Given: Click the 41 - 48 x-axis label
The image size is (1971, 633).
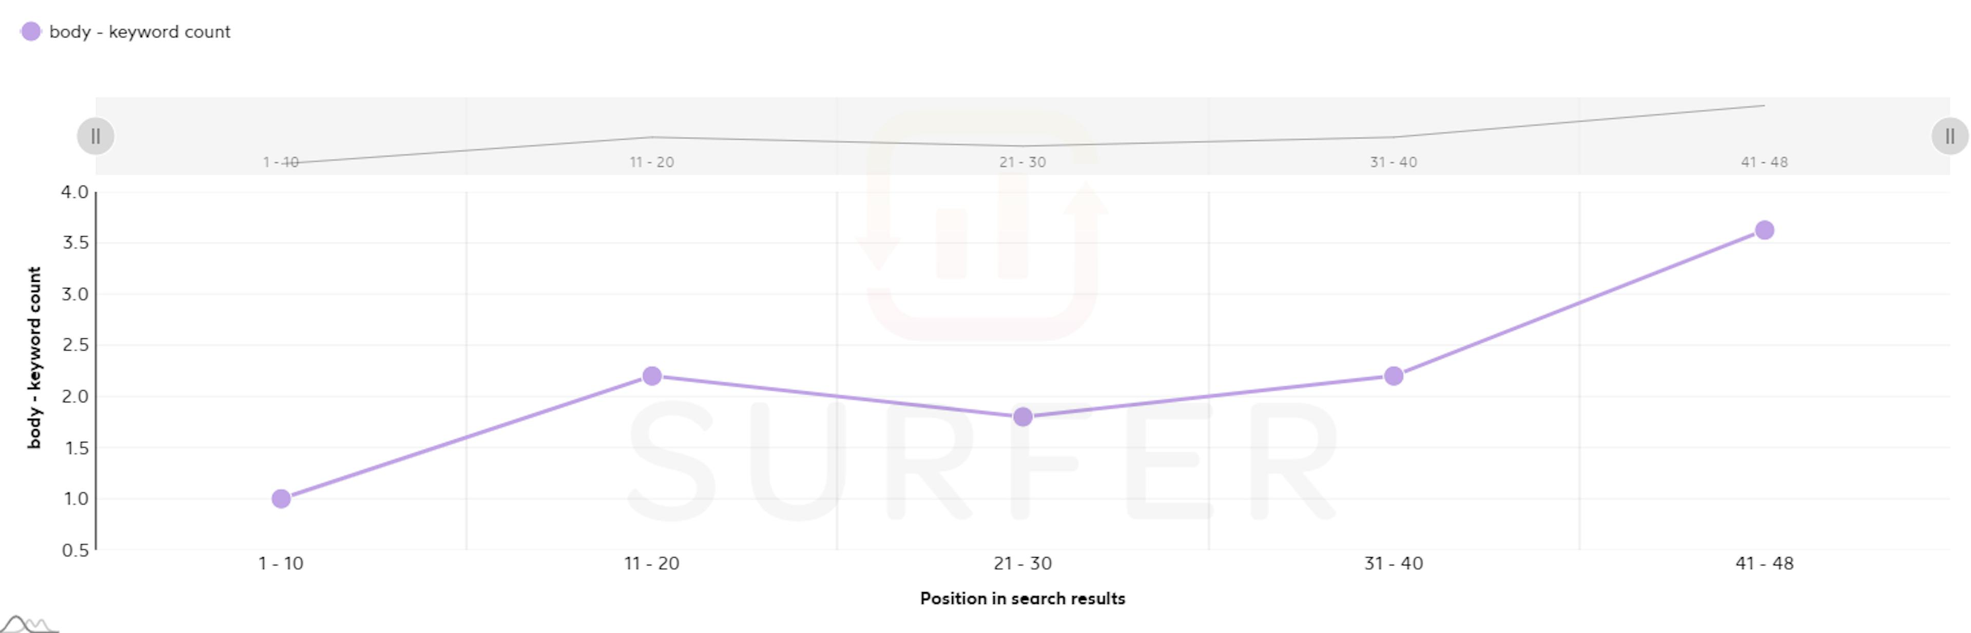Looking at the screenshot, I should point(1765,563).
